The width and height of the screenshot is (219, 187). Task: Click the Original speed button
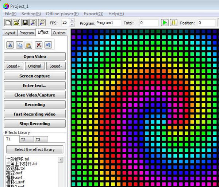[35, 66]
